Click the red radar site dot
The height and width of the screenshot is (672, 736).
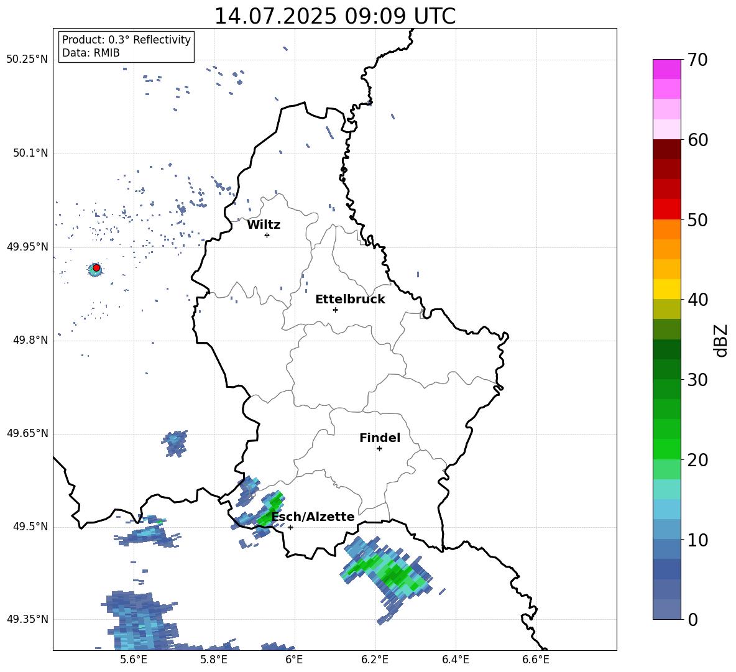click(96, 268)
